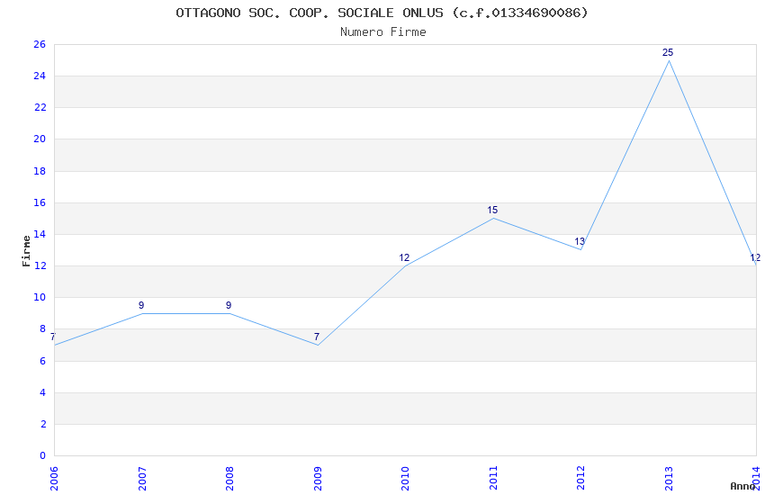This screenshot has width=765, height=495.
Task: Click the data label 7 for 2009
Action: tap(317, 337)
